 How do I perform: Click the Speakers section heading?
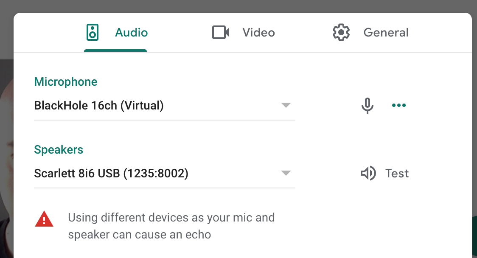(x=58, y=149)
